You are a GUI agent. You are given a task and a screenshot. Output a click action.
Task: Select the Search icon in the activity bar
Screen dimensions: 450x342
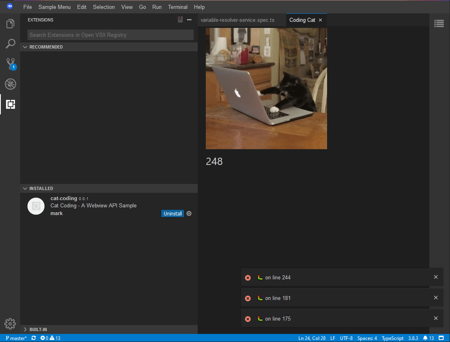pos(10,44)
